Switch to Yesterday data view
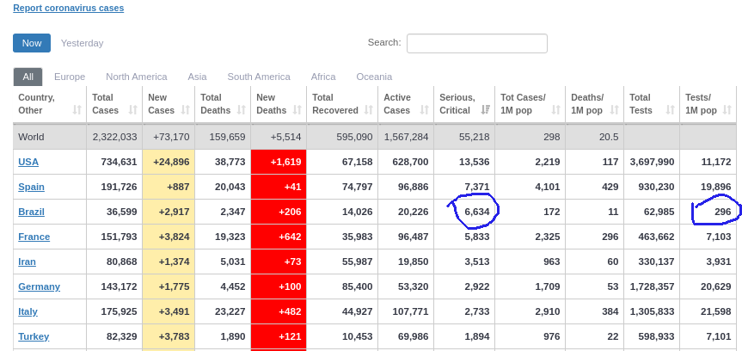Viewport: 742px width, 351px height. coord(82,43)
